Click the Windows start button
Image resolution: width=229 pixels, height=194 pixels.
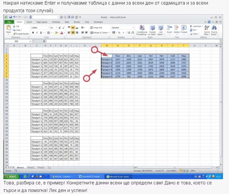click(x=11, y=177)
